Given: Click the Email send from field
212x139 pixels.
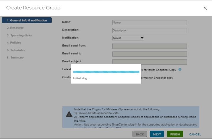Looking at the screenshot, I should [149, 46].
